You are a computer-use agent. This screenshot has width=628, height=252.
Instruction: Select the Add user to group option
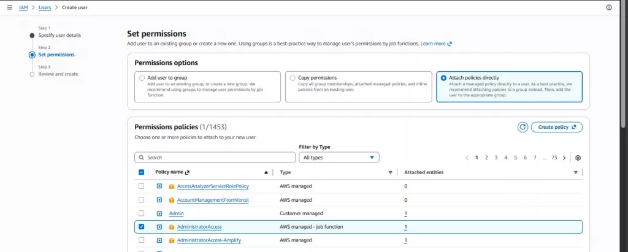(142, 78)
